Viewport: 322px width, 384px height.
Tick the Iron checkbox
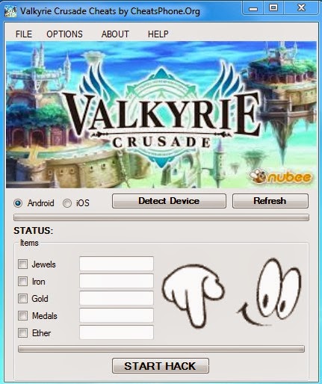(x=22, y=282)
